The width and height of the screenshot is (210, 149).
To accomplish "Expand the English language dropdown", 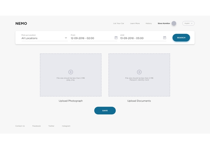I will coord(188,24).
